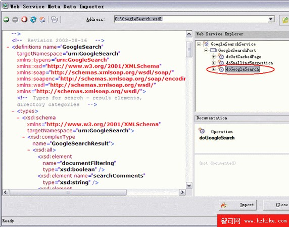The height and width of the screenshot is (227, 289).
Task: Click the red Stop loading icon
Action: (24, 19)
